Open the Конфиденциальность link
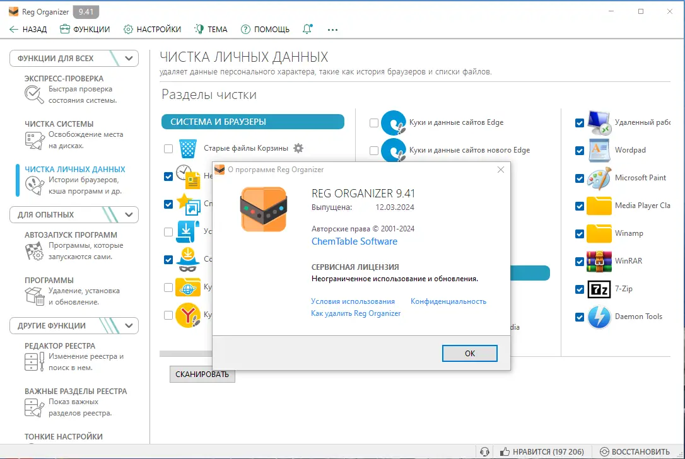 [448, 301]
